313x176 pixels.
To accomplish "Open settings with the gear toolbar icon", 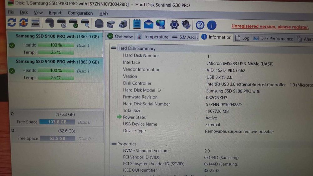I will tap(174, 25).
